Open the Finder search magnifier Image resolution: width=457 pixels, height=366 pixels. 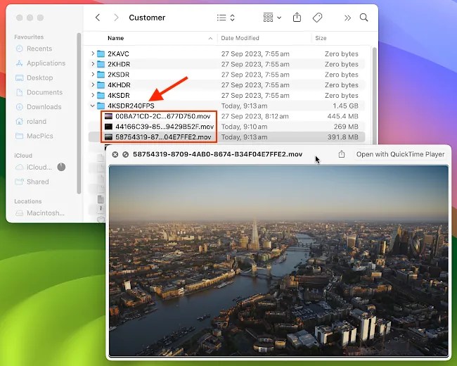pyautogui.click(x=363, y=18)
